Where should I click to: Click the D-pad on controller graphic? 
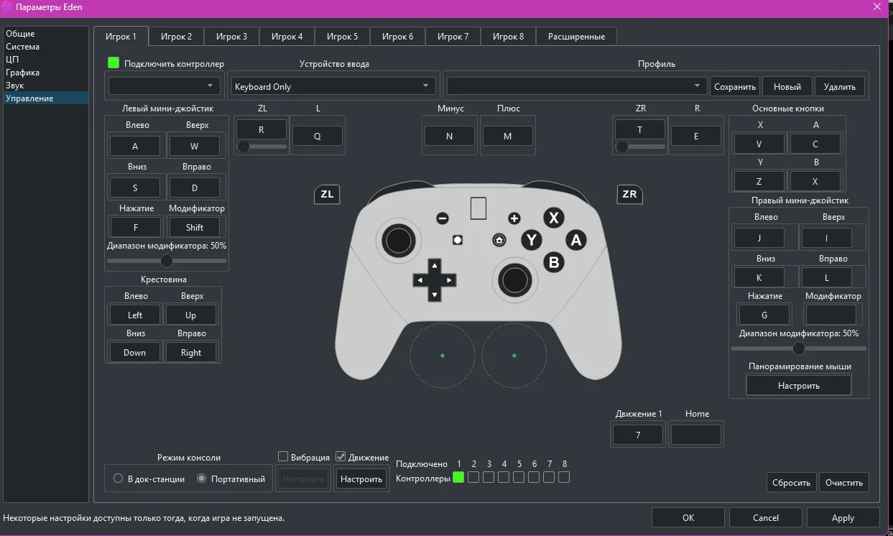tap(435, 279)
